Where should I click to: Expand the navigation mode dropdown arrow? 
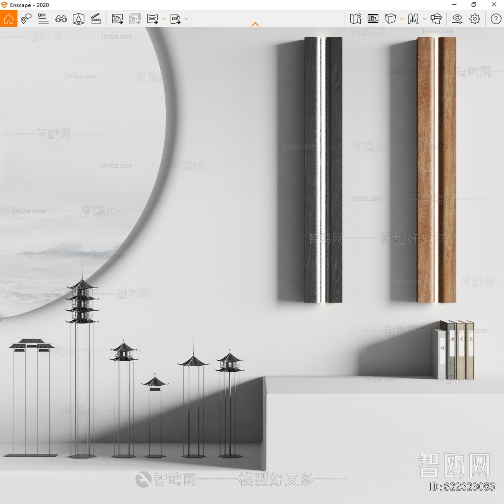tap(425, 19)
